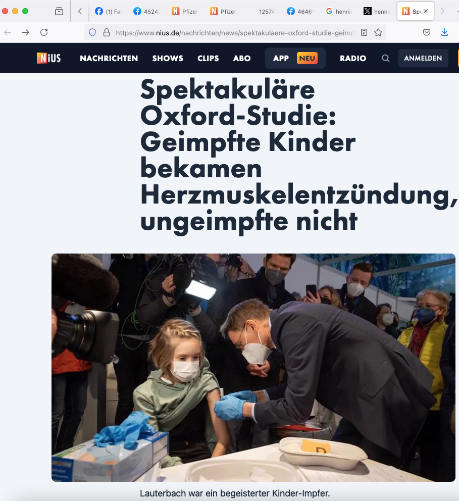Open the downloads panel icon
Screen dimensions: 459x501
click(x=444, y=32)
